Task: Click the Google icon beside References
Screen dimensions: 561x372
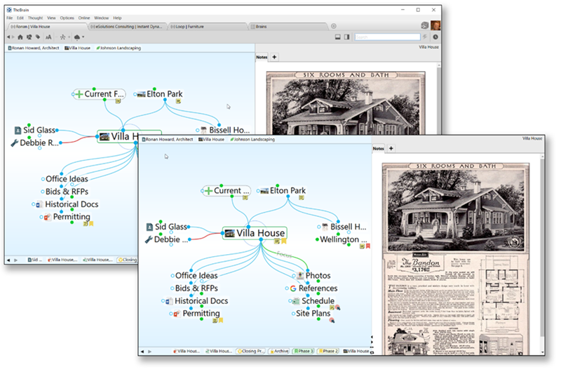Action: 294,288
